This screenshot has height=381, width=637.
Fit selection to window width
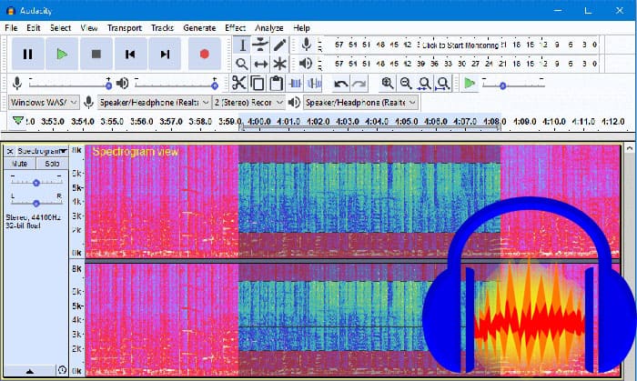[425, 83]
